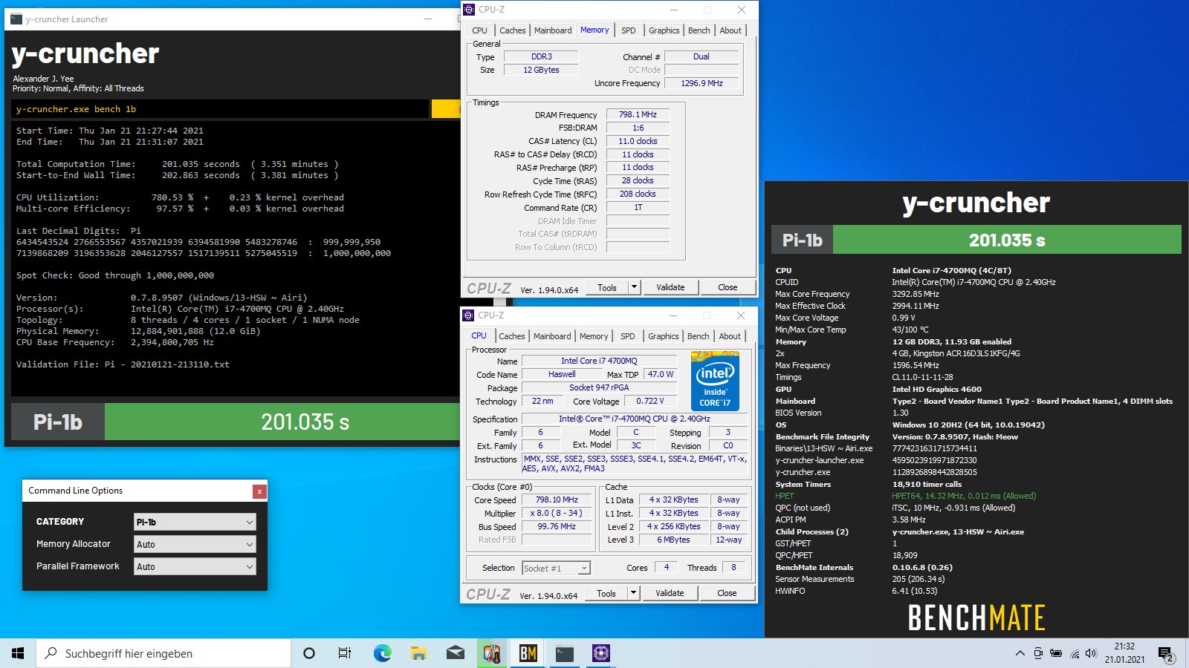Click the DRAM Frequency value 798.1 MHz
This screenshot has height=668, width=1189.
[638, 114]
